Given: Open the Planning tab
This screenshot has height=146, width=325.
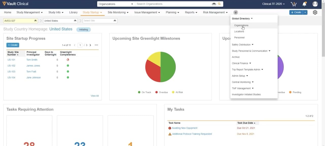Looking at the screenshot, I should tap(172, 12).
